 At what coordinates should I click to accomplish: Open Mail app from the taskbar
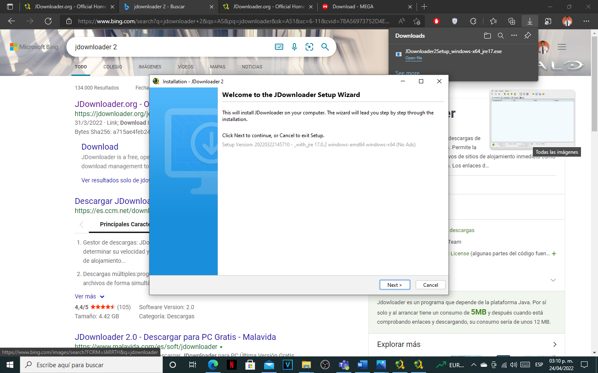269,365
